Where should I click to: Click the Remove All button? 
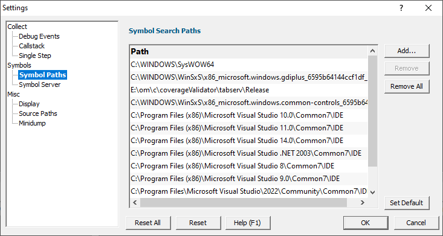[x=407, y=86]
